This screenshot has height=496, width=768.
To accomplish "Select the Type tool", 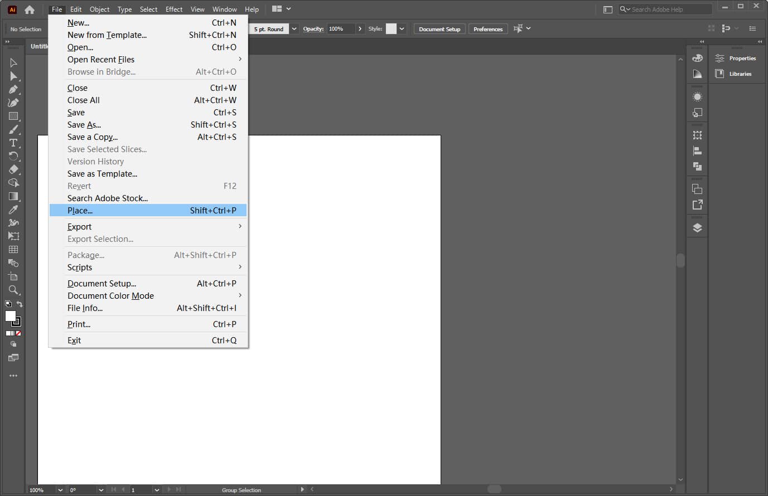I will tap(13, 143).
